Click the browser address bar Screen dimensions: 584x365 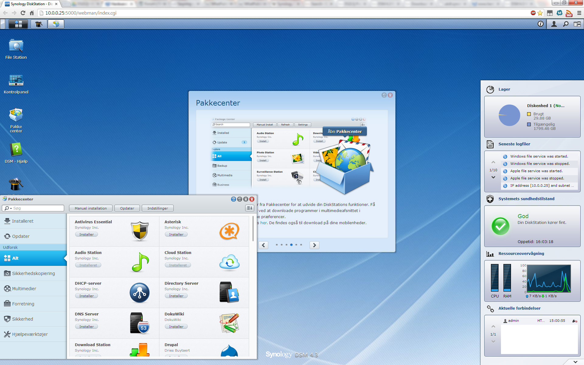coord(283,13)
